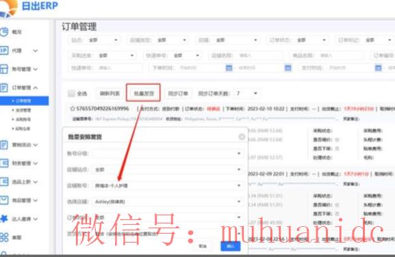Close the 批量安排发货 dialog with X icon
The height and width of the screenshot is (257, 395).
coord(242,137)
